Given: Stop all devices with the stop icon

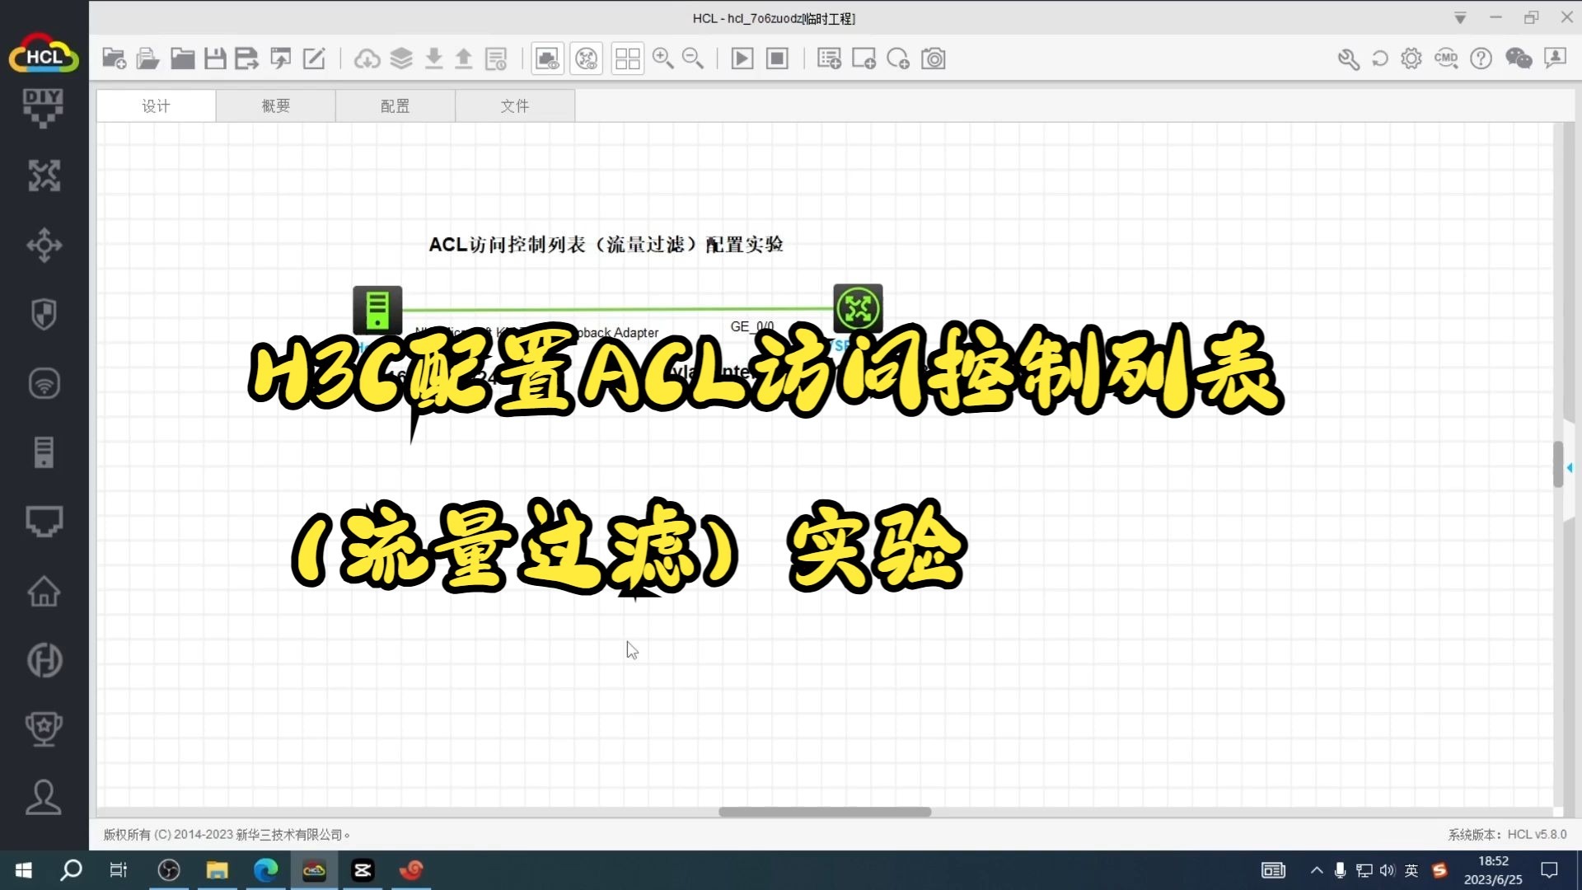Looking at the screenshot, I should coord(777,58).
